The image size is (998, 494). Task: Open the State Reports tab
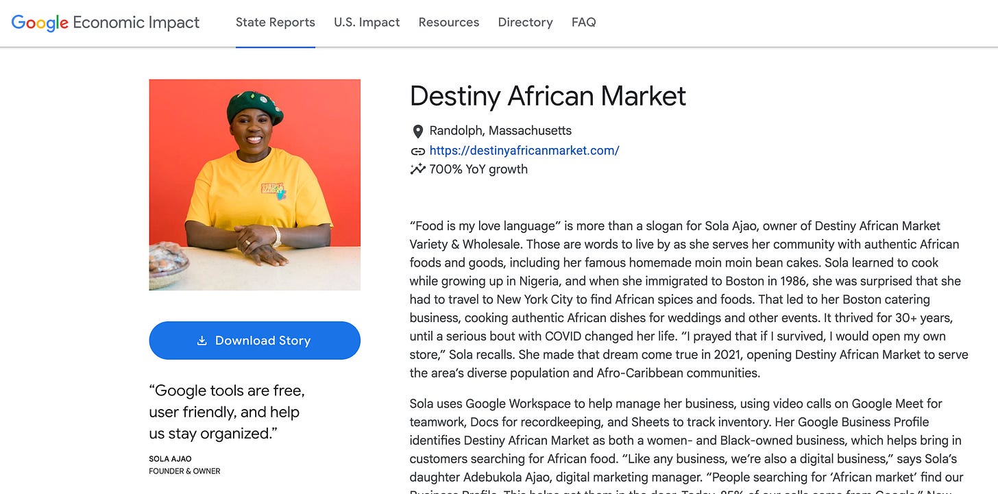[x=276, y=23]
